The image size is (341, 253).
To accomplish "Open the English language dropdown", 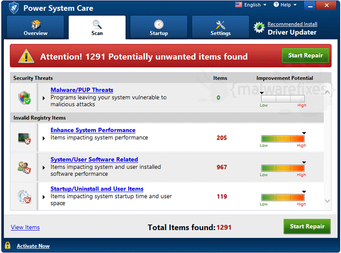I will [x=251, y=4].
